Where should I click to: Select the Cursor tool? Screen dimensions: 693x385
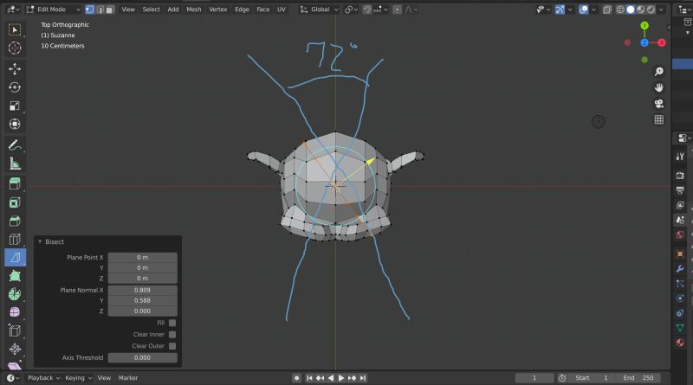15,48
